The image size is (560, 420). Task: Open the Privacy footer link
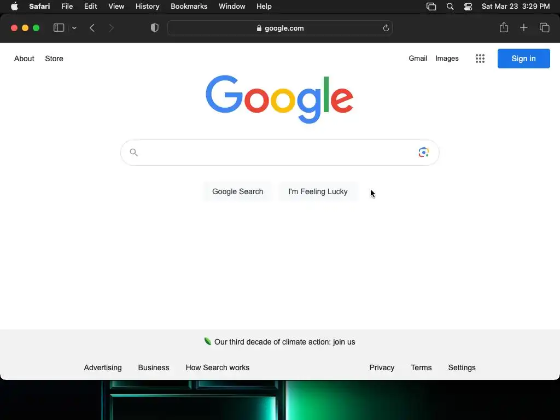pos(382,367)
